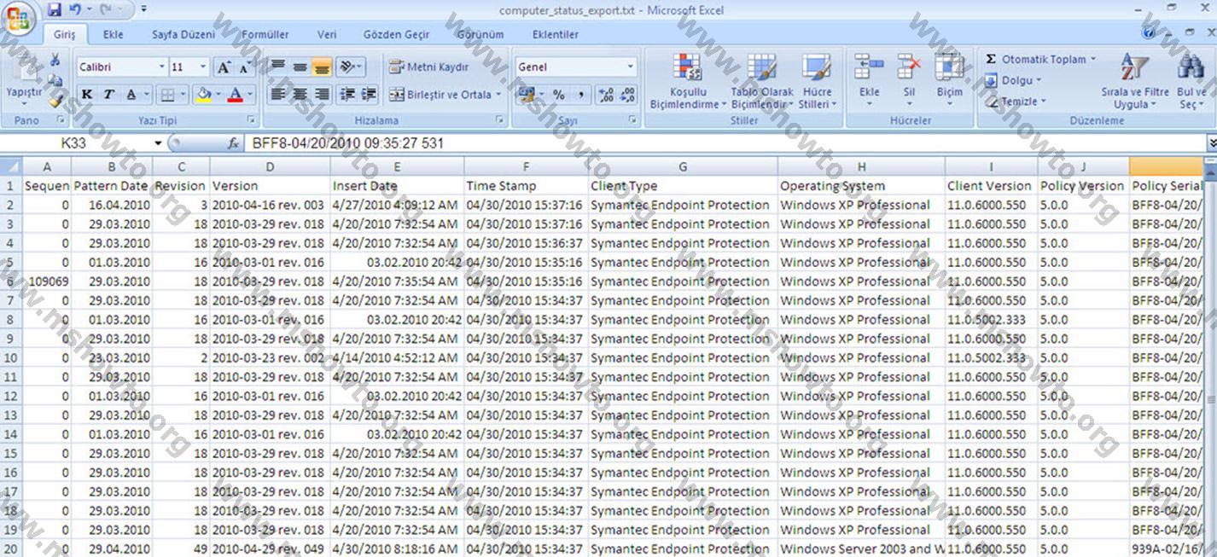The height and width of the screenshot is (557, 1217).
Task: Click the Bul ve Seç button
Action: click(1191, 81)
